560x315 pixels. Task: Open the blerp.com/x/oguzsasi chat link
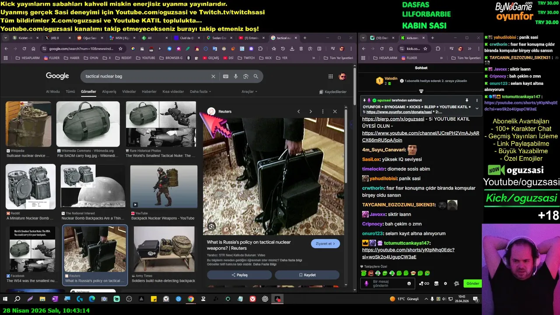tap(393, 119)
